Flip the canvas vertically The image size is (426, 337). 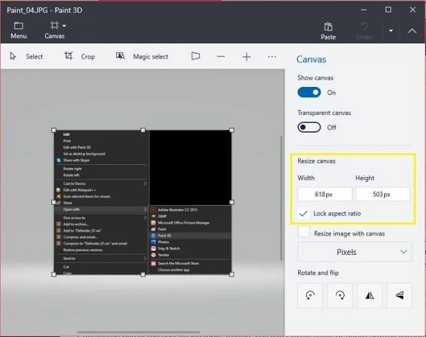[399, 296]
